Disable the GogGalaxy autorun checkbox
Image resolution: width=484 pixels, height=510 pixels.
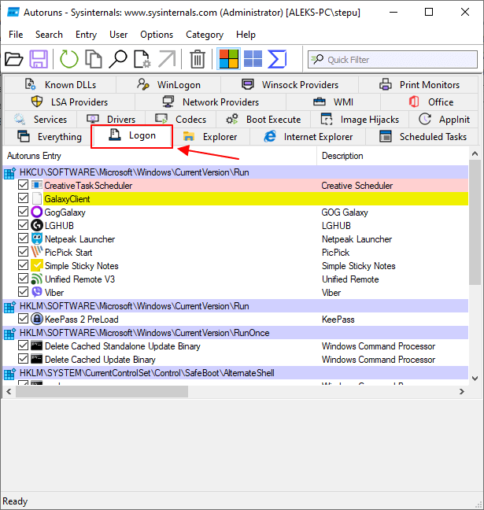[23, 212]
